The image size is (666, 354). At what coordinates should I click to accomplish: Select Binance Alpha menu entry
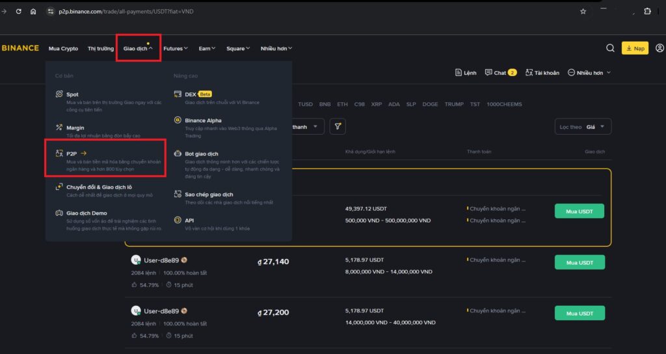click(227, 128)
